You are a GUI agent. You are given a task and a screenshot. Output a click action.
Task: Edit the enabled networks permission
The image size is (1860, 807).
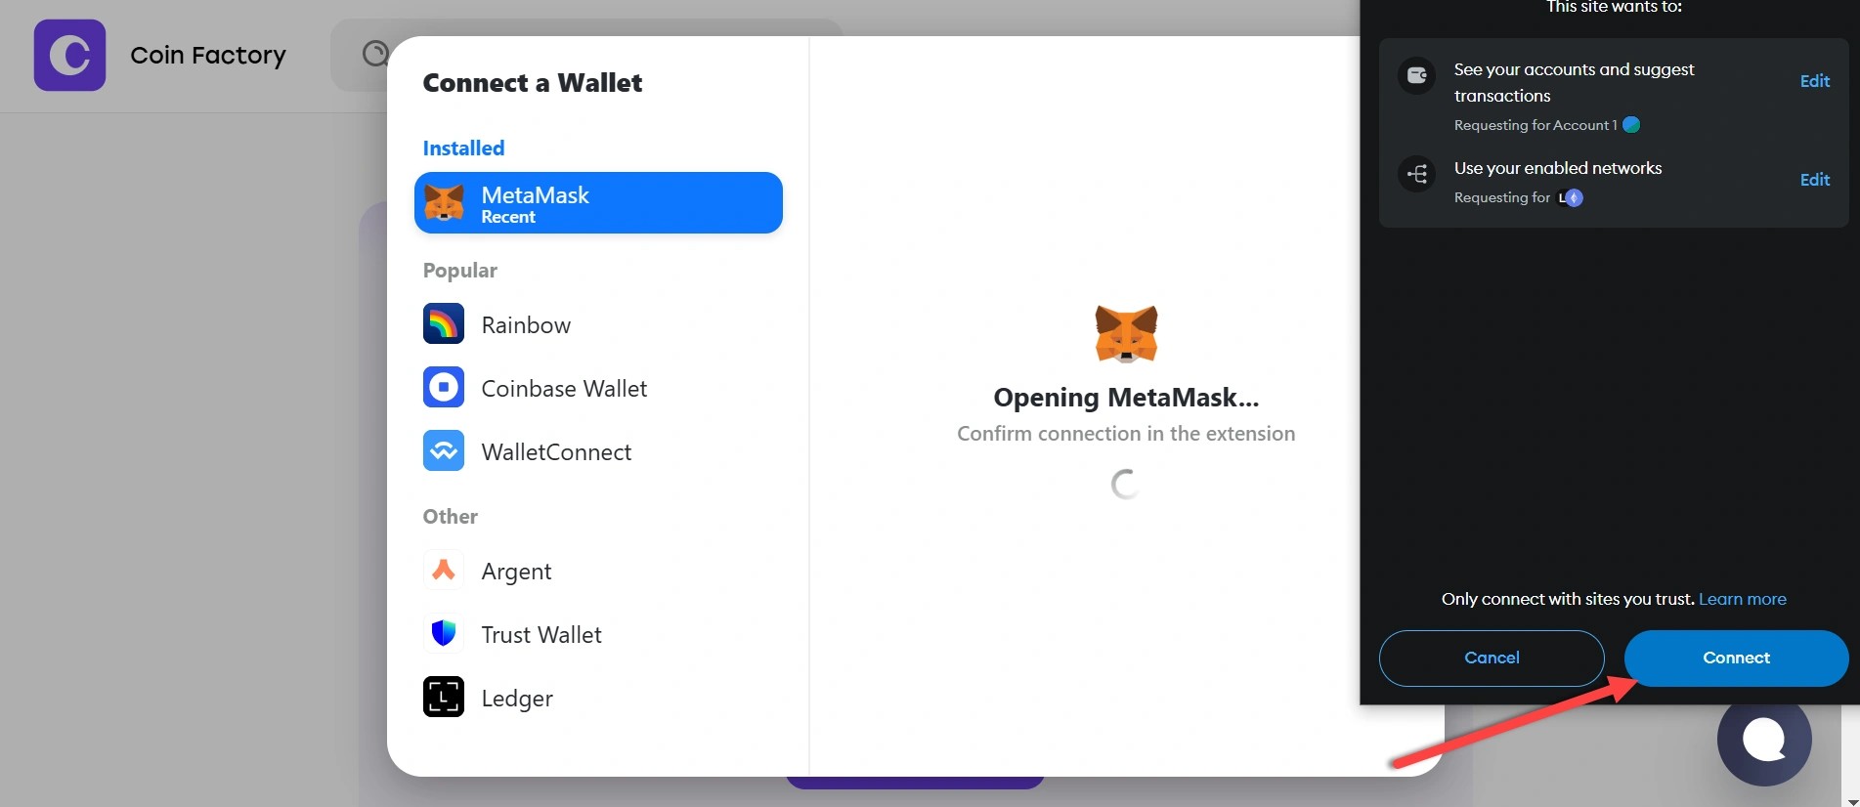click(x=1815, y=180)
